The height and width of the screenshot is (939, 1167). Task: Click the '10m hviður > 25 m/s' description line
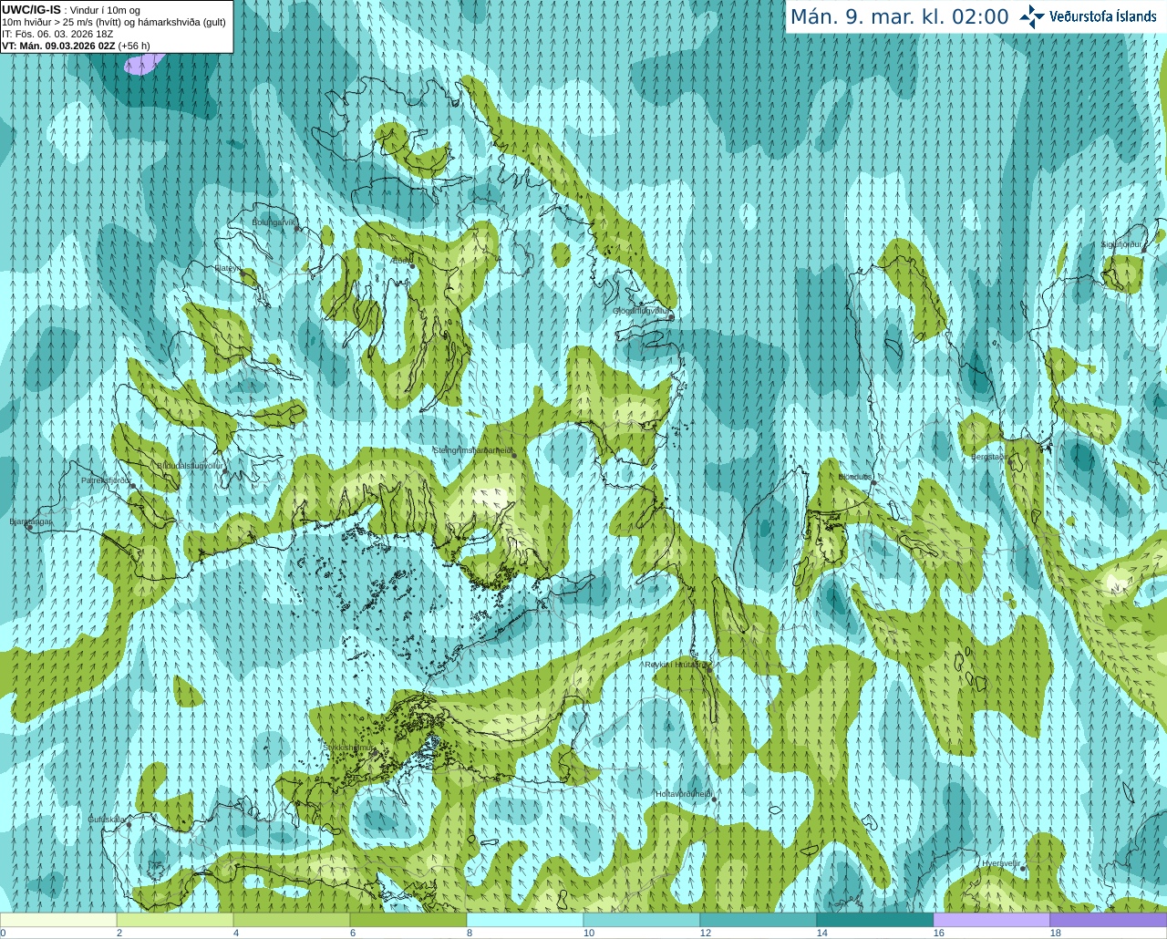(114, 22)
